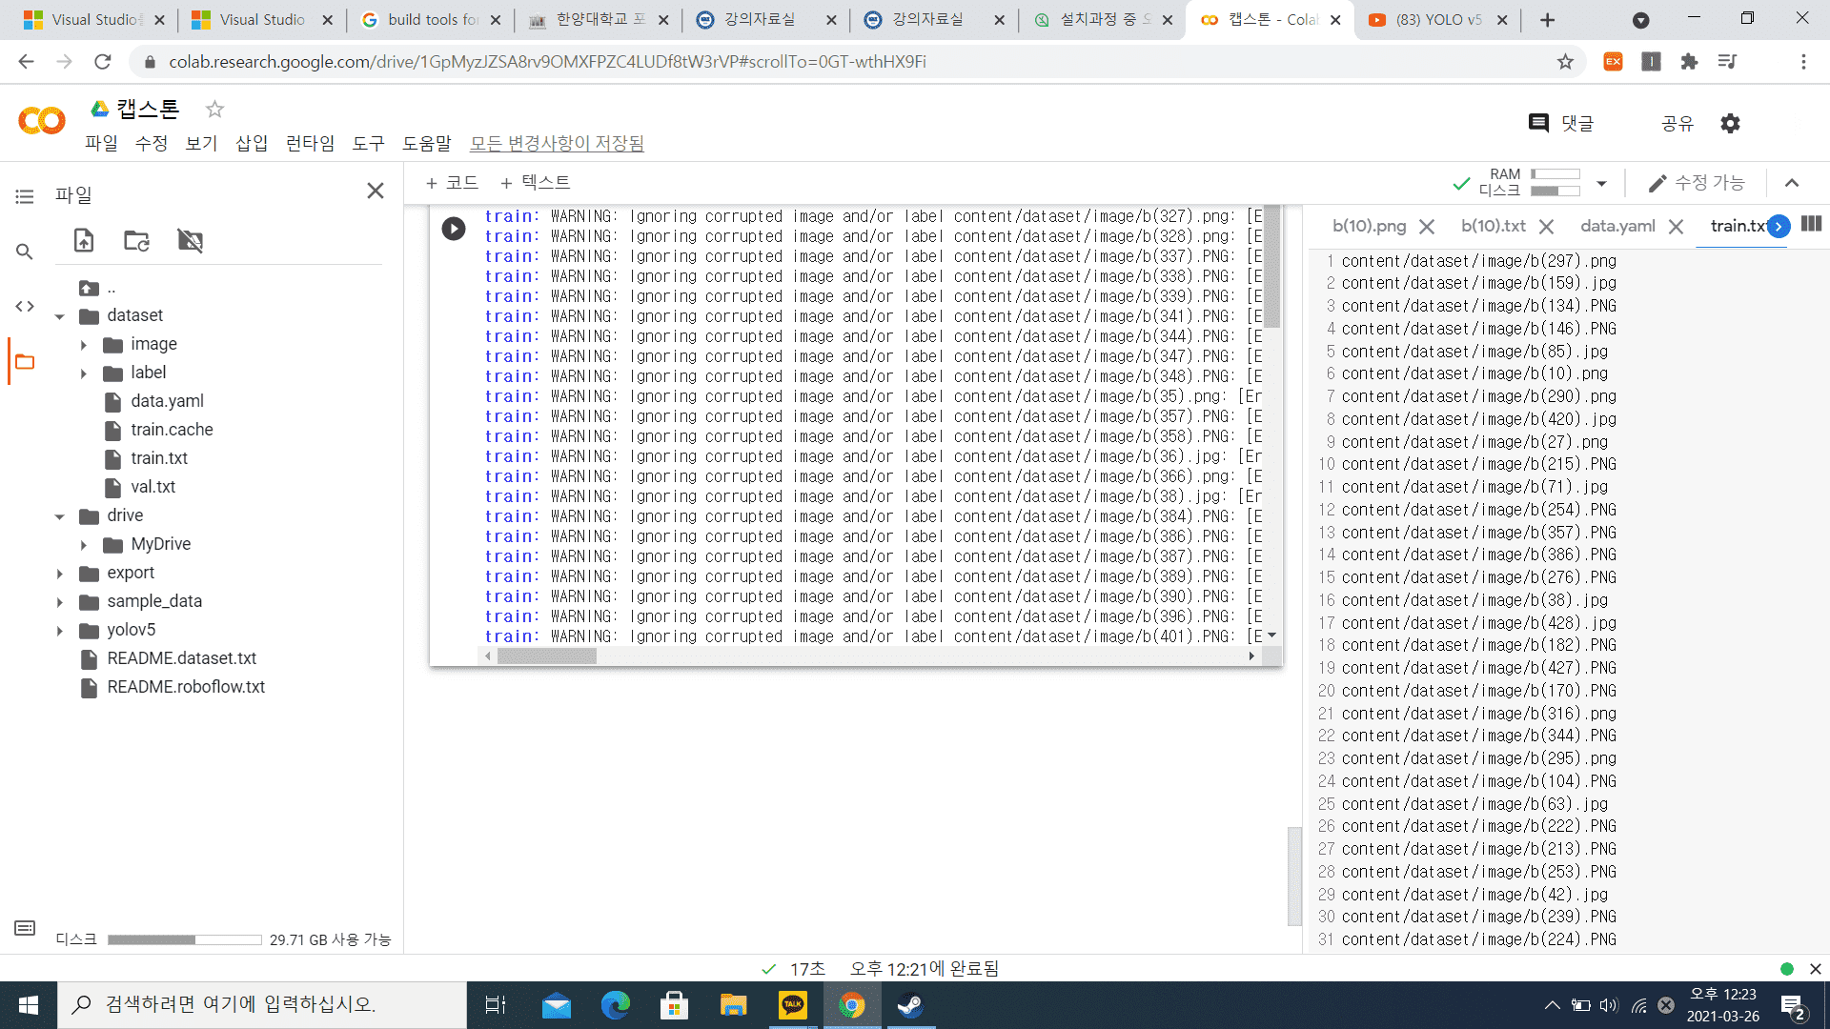Collapse the drive folder
The image size is (1830, 1029).
coord(59,516)
